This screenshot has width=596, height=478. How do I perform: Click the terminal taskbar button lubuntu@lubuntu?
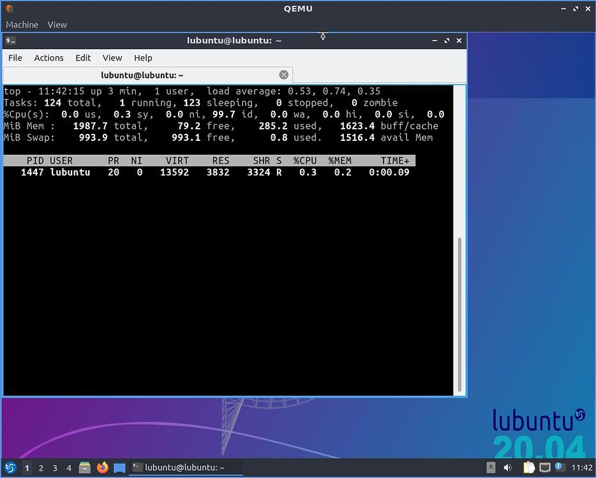tap(186, 467)
